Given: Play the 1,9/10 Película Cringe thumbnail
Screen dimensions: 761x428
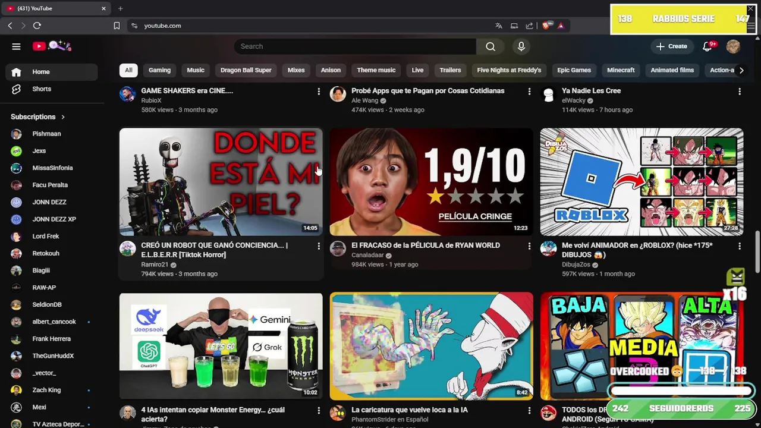Looking at the screenshot, I should [432, 182].
